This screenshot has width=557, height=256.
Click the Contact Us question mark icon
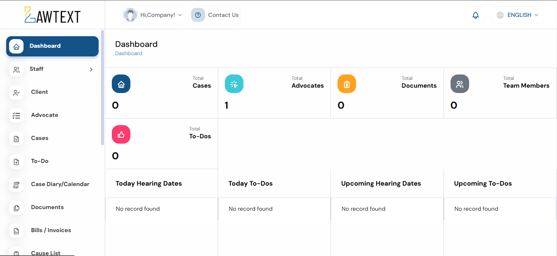tap(198, 15)
